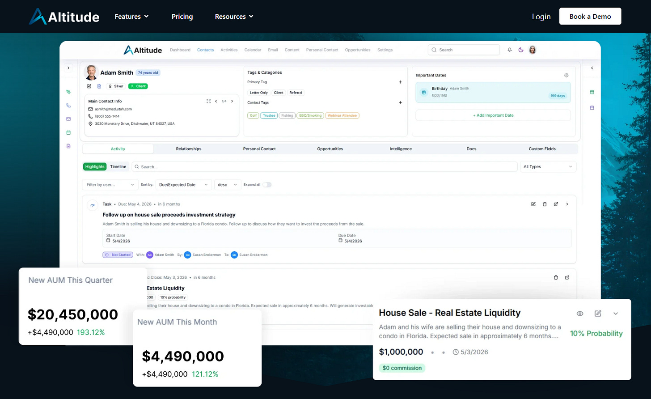Open the user profile avatar
651x399 pixels.
(x=533, y=50)
